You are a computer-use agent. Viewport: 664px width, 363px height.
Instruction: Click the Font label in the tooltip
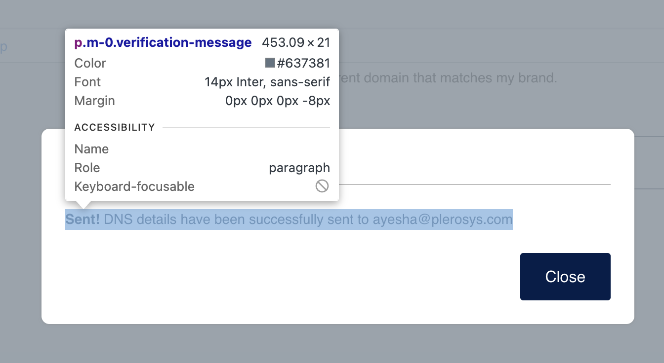pyautogui.click(x=87, y=82)
